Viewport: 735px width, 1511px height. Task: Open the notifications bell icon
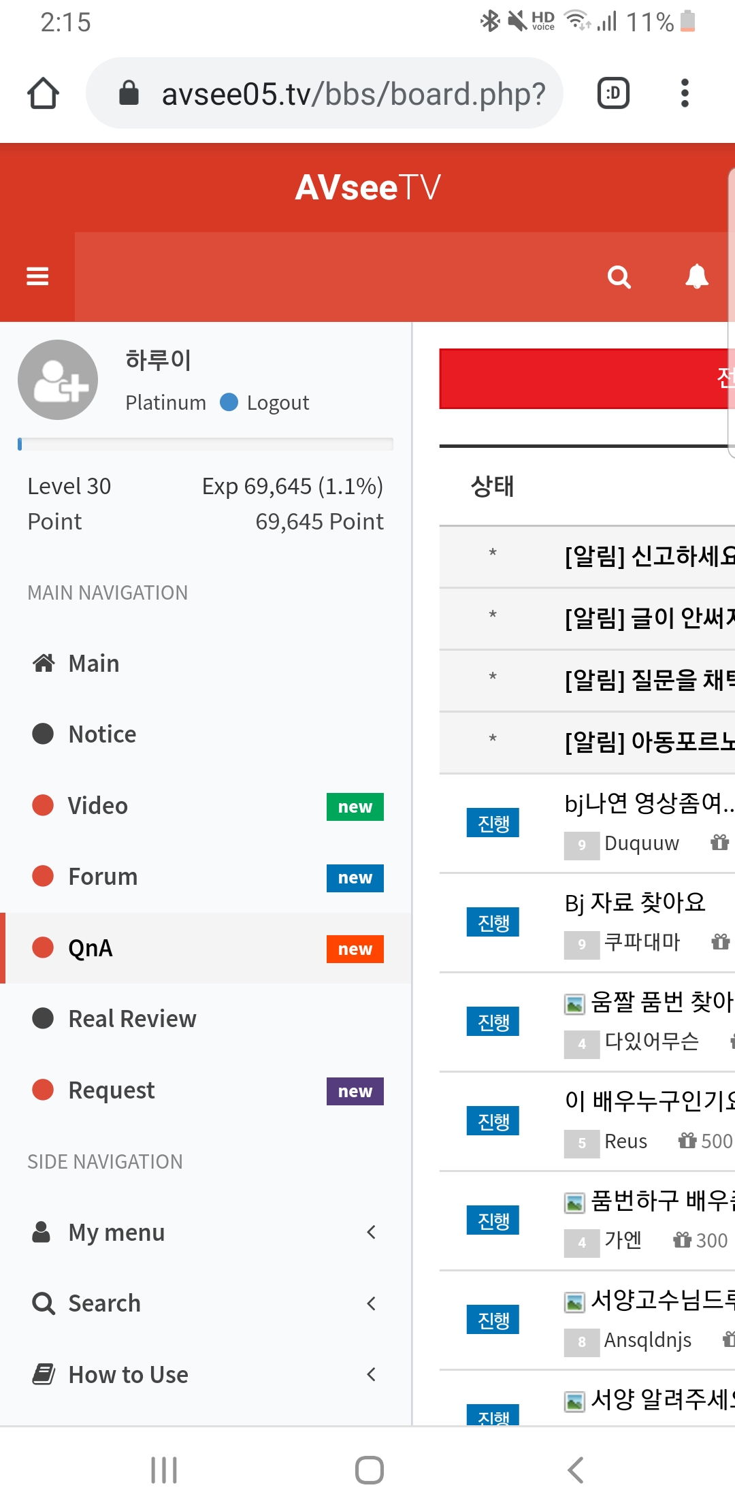[697, 276]
